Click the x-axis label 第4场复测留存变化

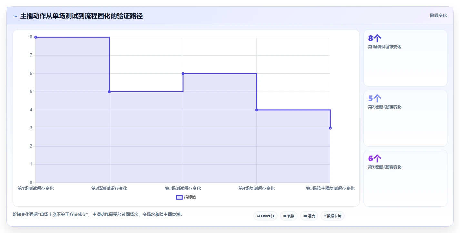pos(256,188)
